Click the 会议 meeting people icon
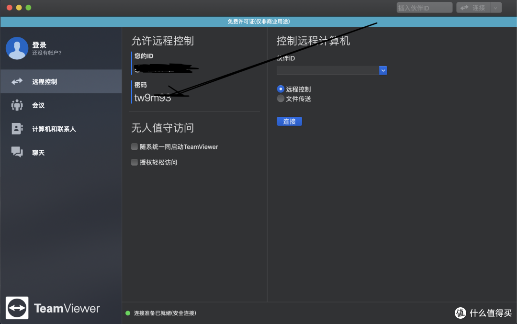517x324 pixels. (x=17, y=105)
